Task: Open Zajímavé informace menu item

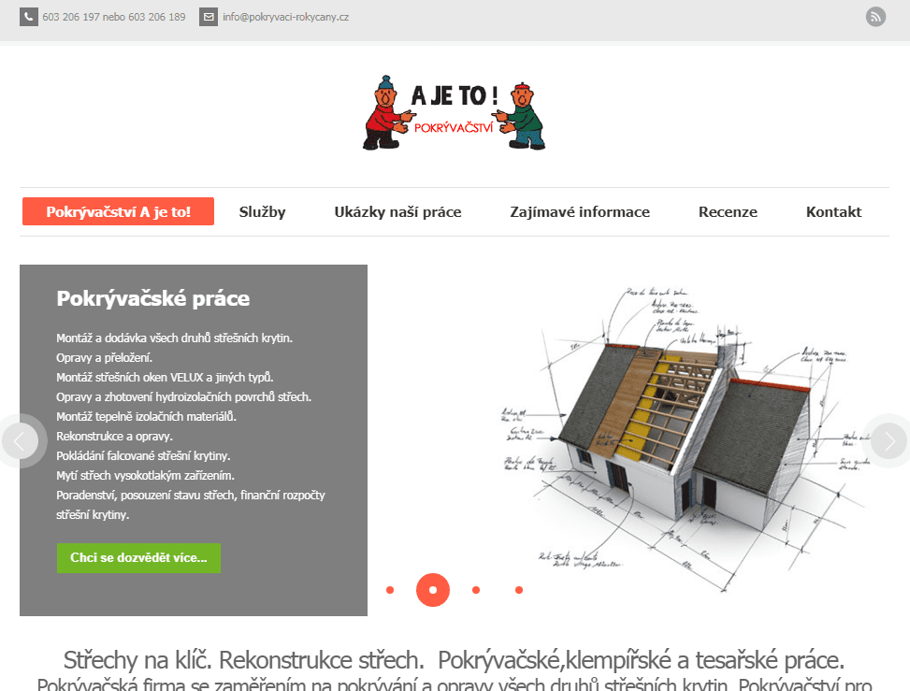Action: [580, 211]
